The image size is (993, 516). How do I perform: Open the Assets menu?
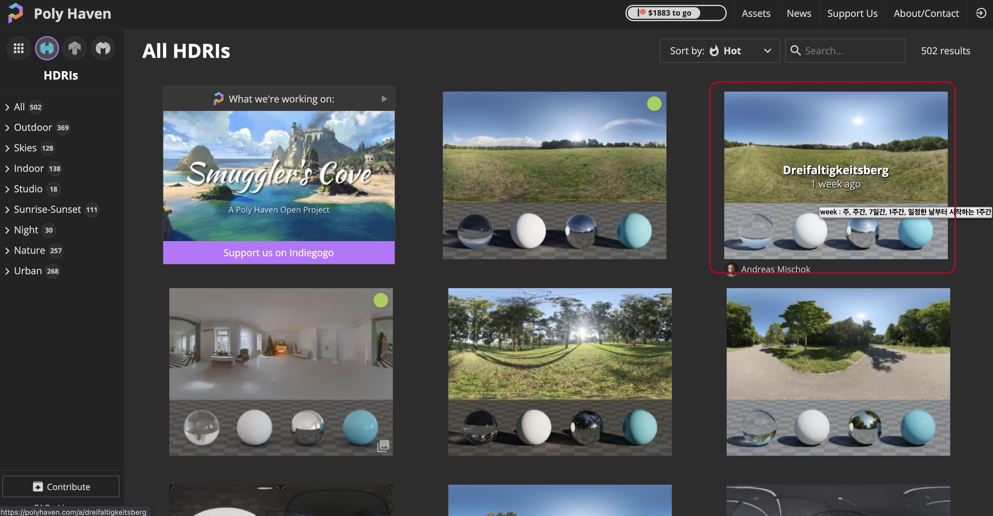pyautogui.click(x=756, y=14)
